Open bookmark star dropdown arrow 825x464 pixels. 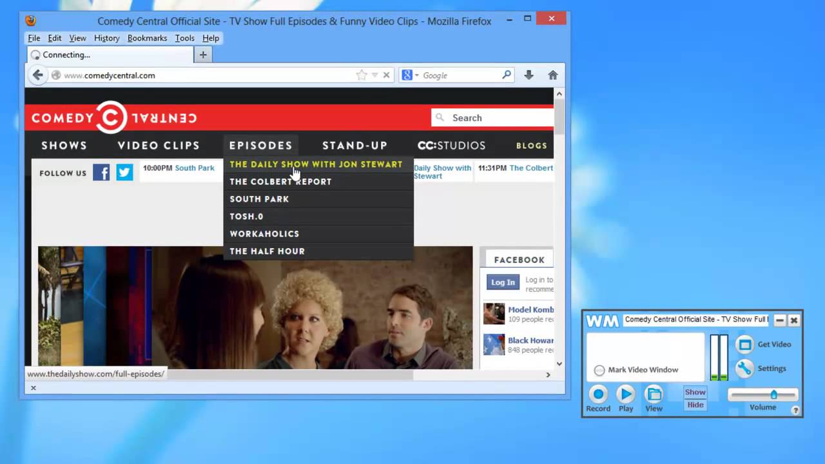point(374,75)
